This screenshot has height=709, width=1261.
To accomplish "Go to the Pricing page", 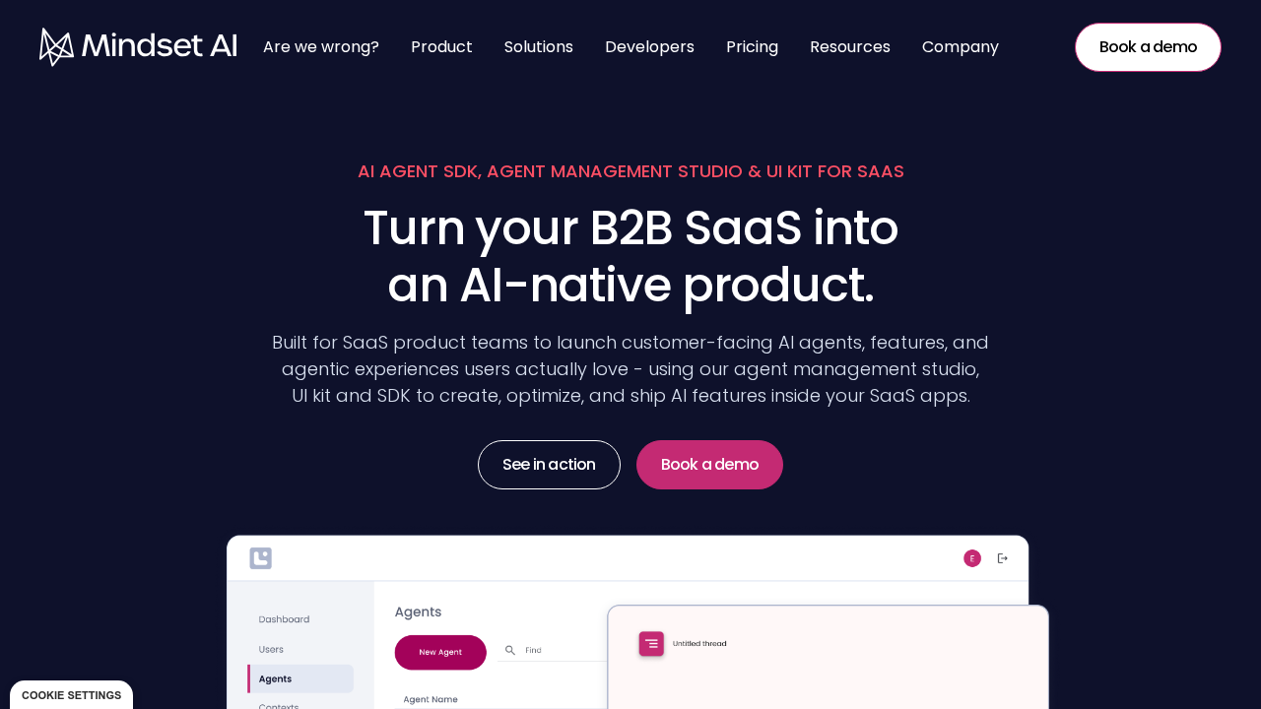I will [x=752, y=47].
